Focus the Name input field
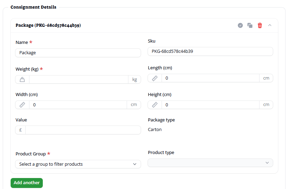Viewport: 291px width, 189px height. tap(78, 53)
